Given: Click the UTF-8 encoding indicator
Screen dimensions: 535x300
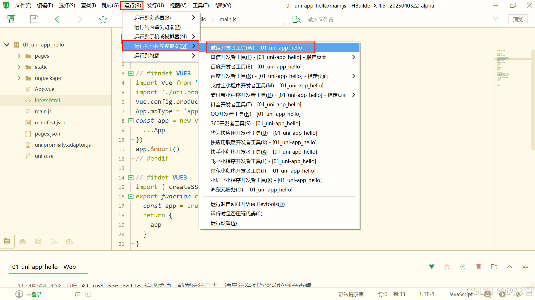Looking at the screenshot, I should (427, 294).
